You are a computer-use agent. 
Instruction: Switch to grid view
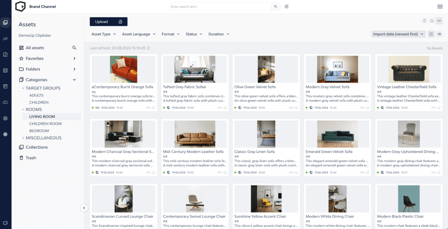(x=431, y=34)
